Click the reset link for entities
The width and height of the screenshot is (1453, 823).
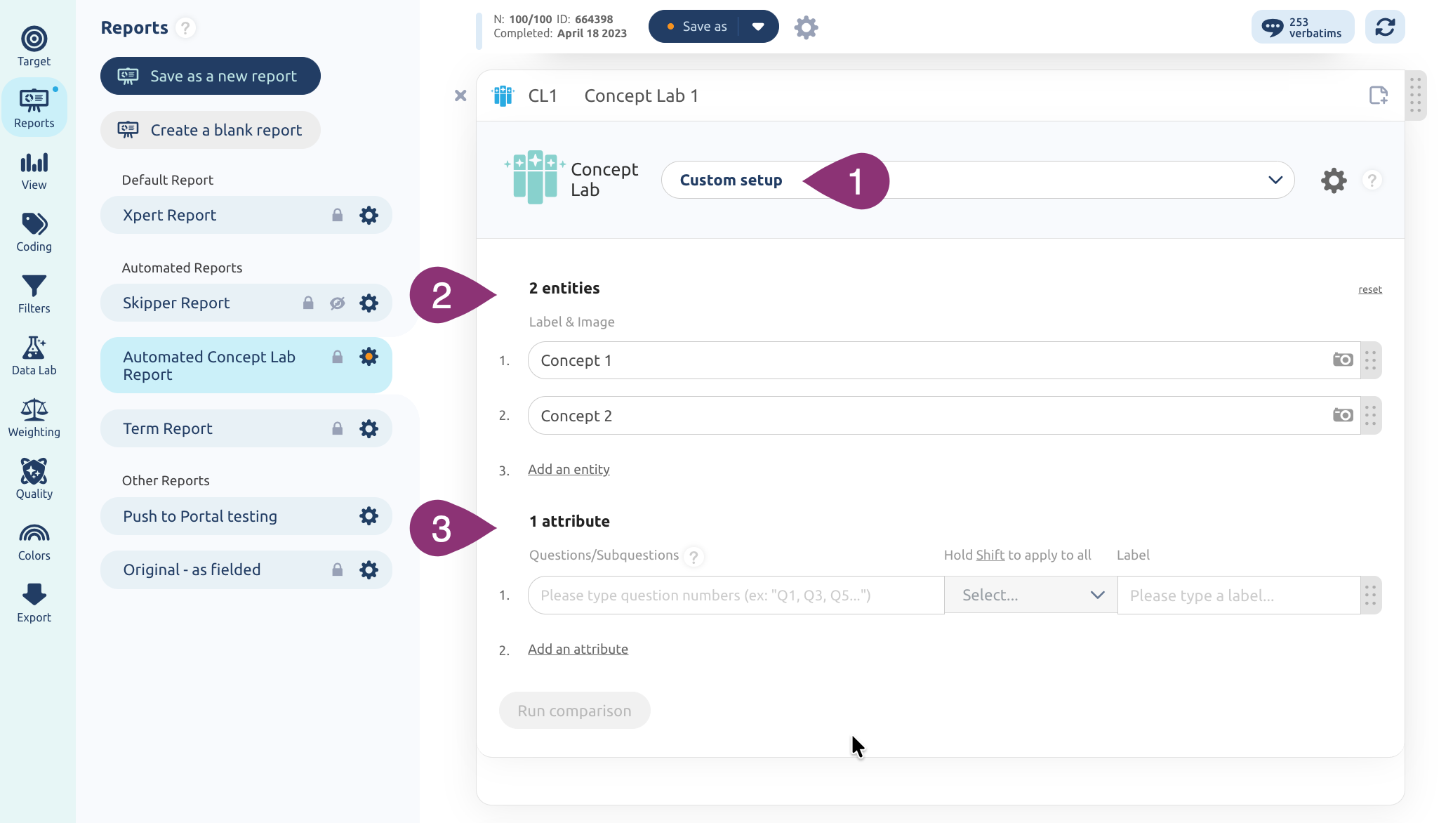tap(1369, 289)
